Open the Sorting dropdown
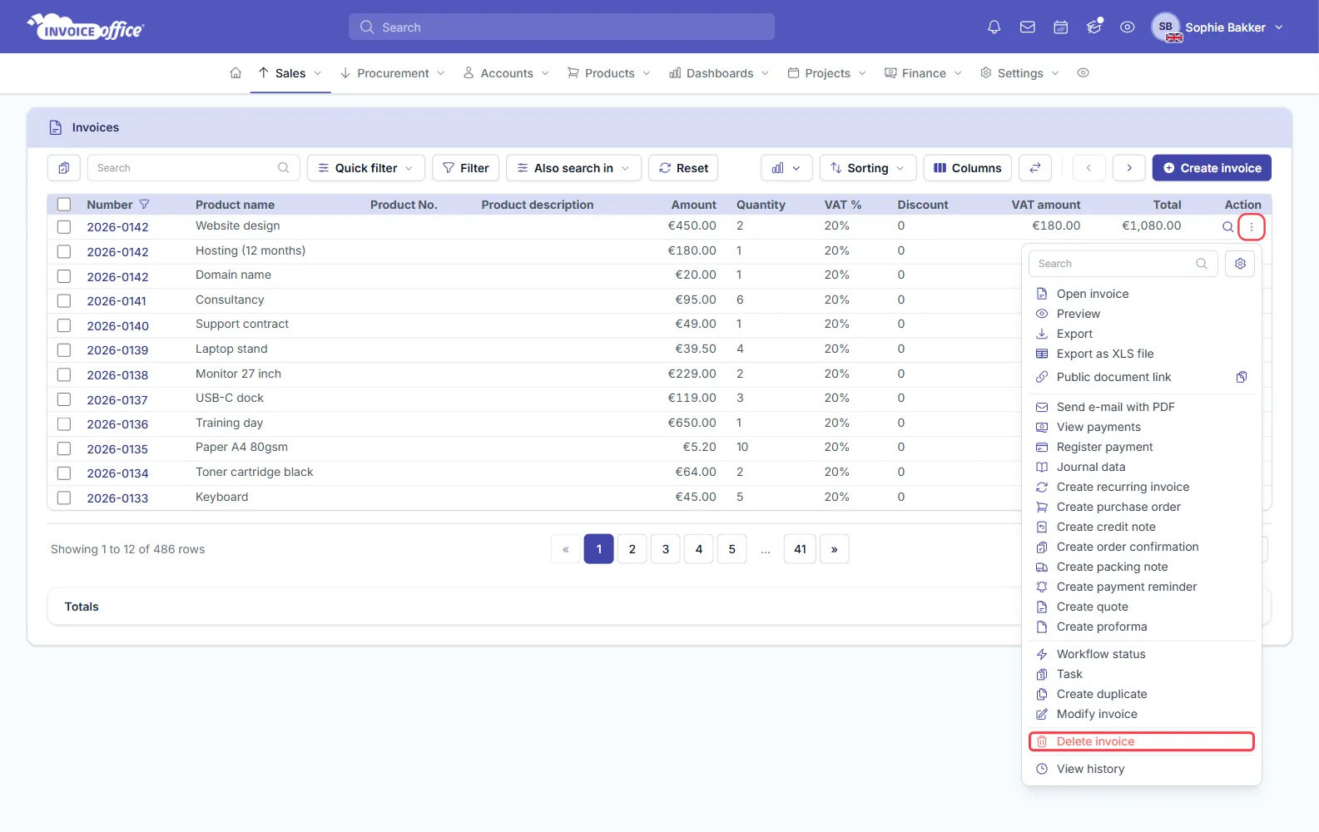 868,168
